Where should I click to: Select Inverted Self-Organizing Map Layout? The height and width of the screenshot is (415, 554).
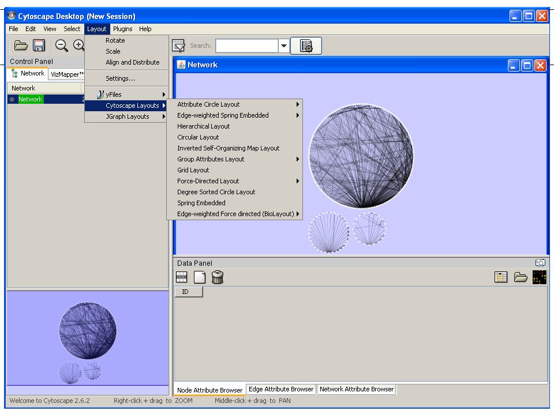point(235,148)
